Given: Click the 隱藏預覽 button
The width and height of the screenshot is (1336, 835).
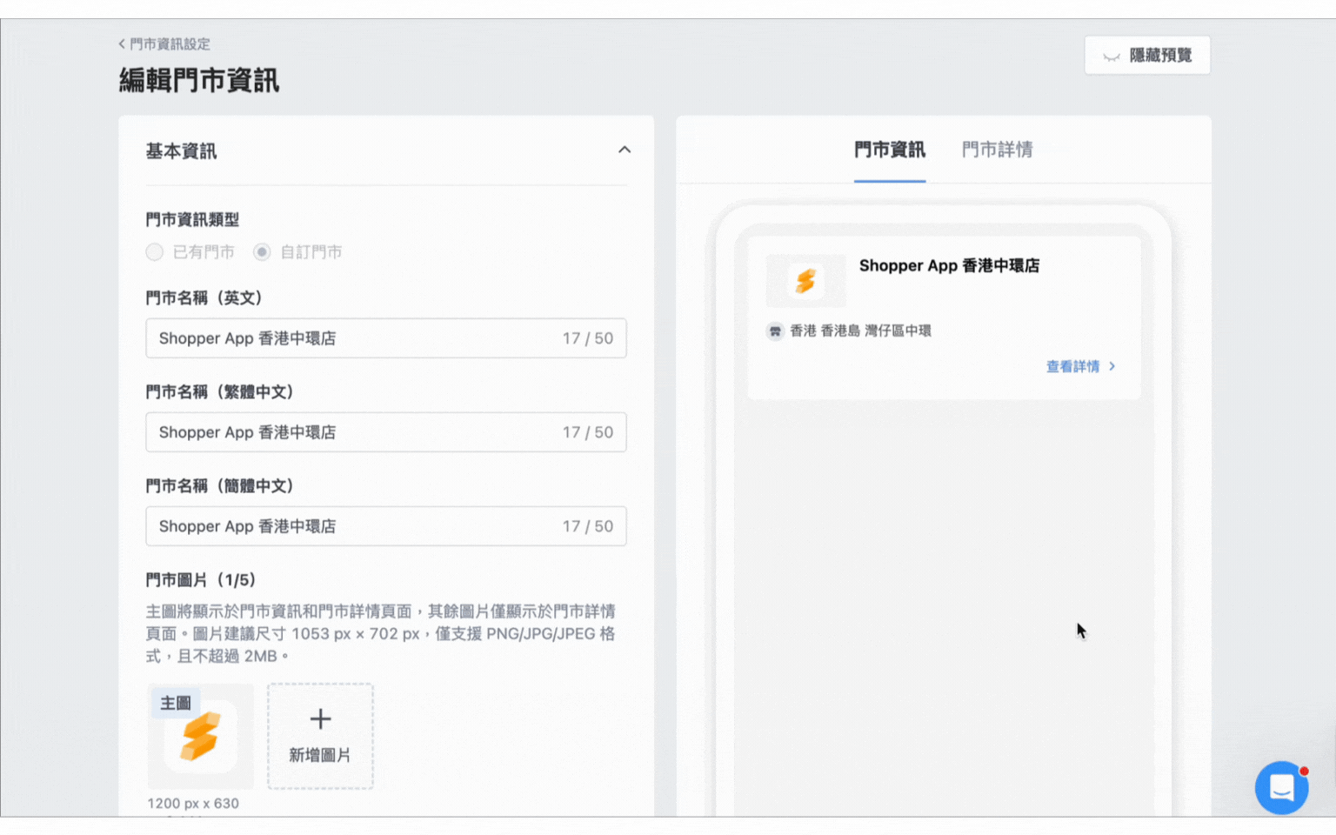Looking at the screenshot, I should (x=1147, y=56).
